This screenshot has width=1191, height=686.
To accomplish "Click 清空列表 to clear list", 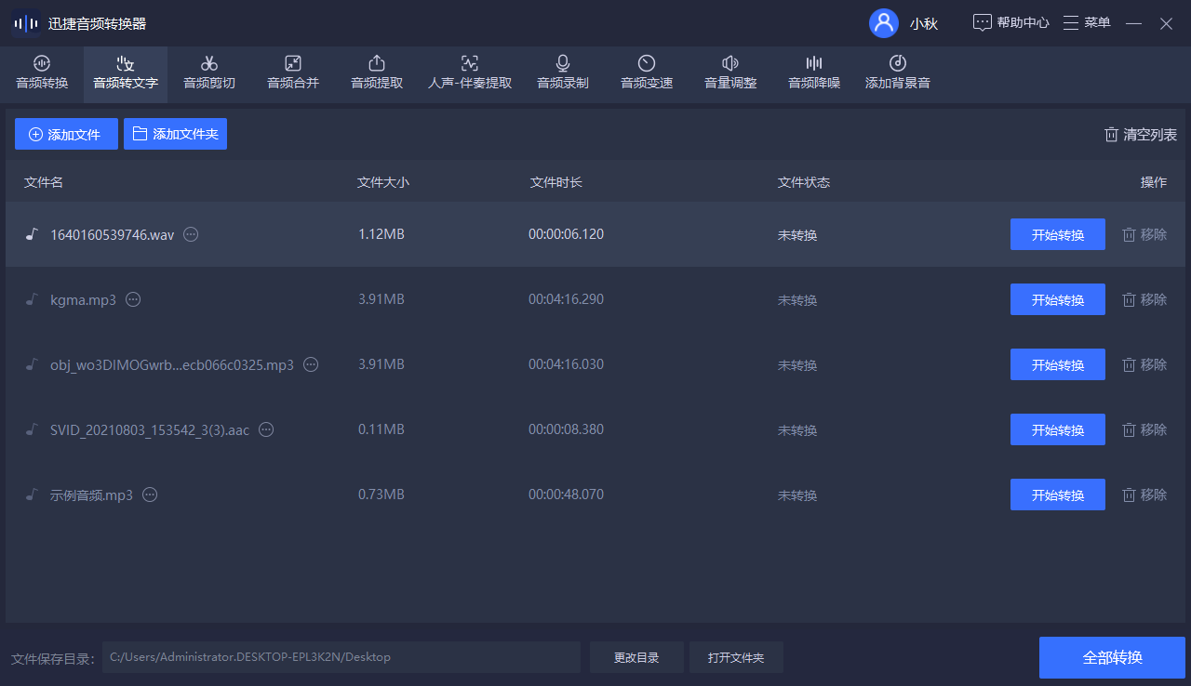I will (1140, 135).
